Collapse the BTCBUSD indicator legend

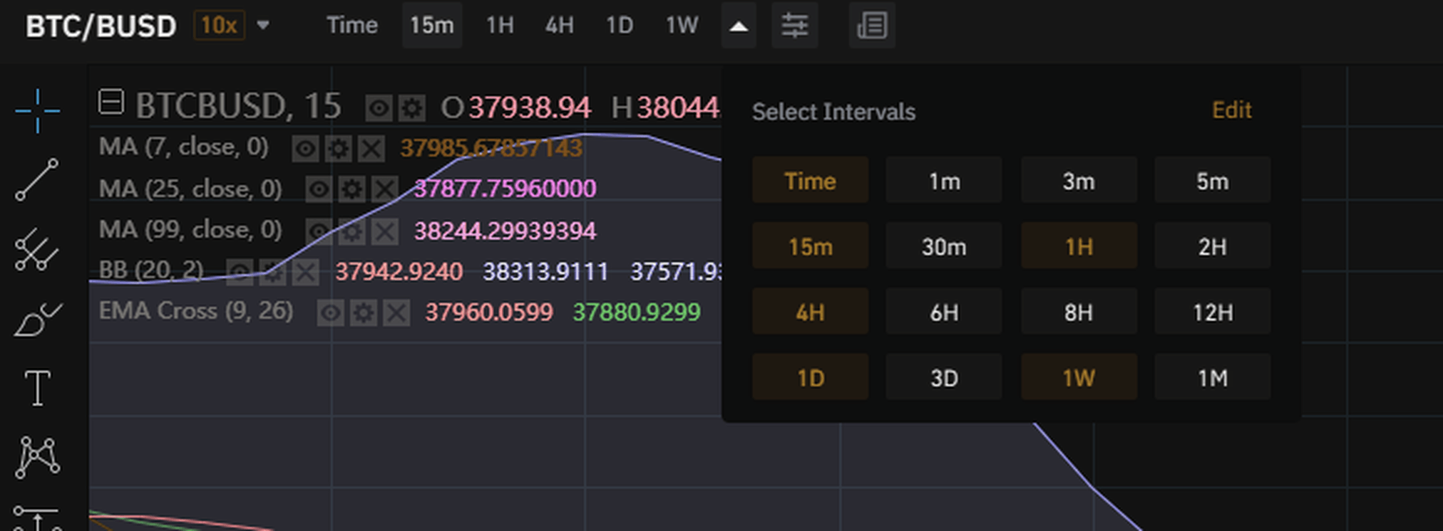point(111,102)
